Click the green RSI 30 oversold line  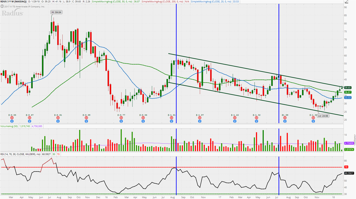click(x=172, y=194)
